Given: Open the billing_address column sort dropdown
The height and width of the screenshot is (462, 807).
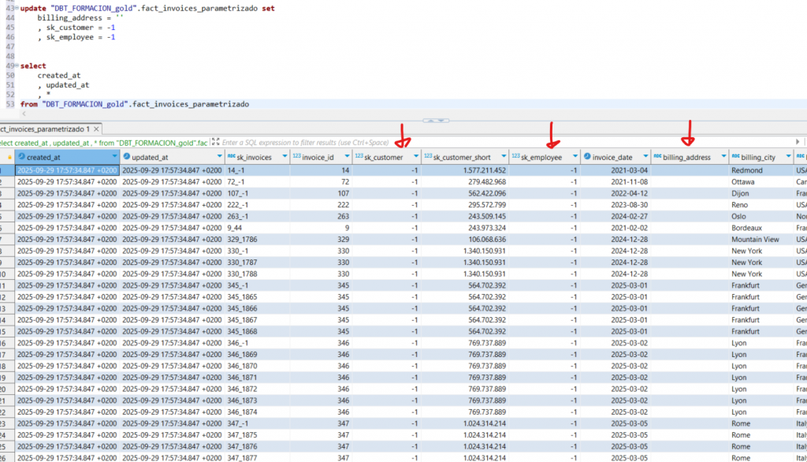Looking at the screenshot, I should pos(722,157).
